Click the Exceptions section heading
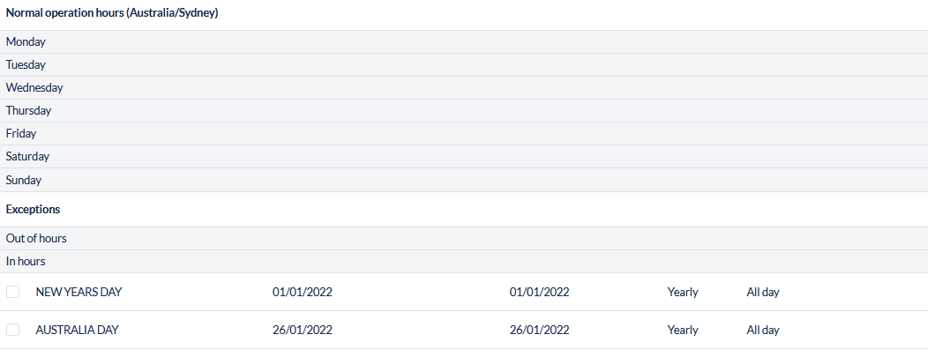The image size is (935, 357). (33, 210)
